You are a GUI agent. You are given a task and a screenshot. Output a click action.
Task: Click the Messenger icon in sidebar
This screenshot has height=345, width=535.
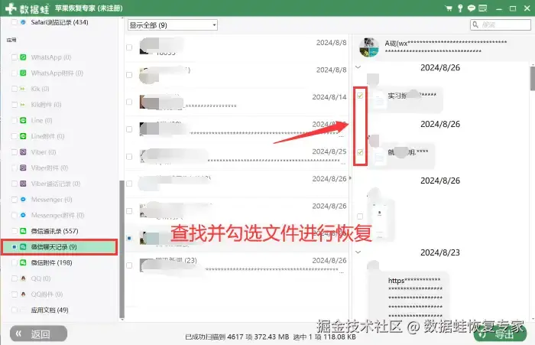pyautogui.click(x=23, y=199)
